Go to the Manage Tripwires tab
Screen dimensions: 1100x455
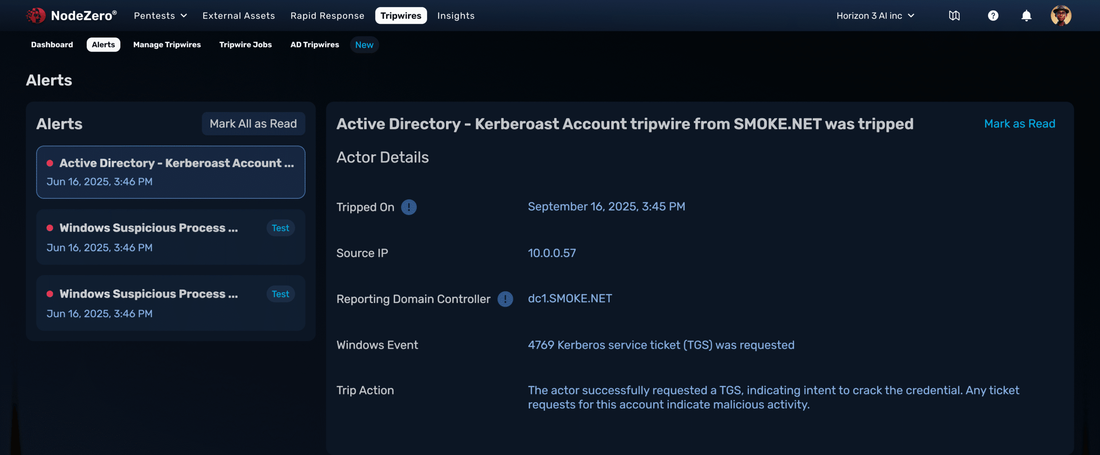click(167, 45)
